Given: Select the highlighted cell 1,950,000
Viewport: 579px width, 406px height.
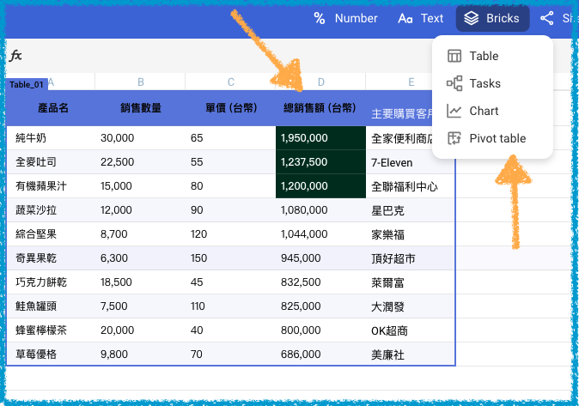Looking at the screenshot, I should 320,138.
